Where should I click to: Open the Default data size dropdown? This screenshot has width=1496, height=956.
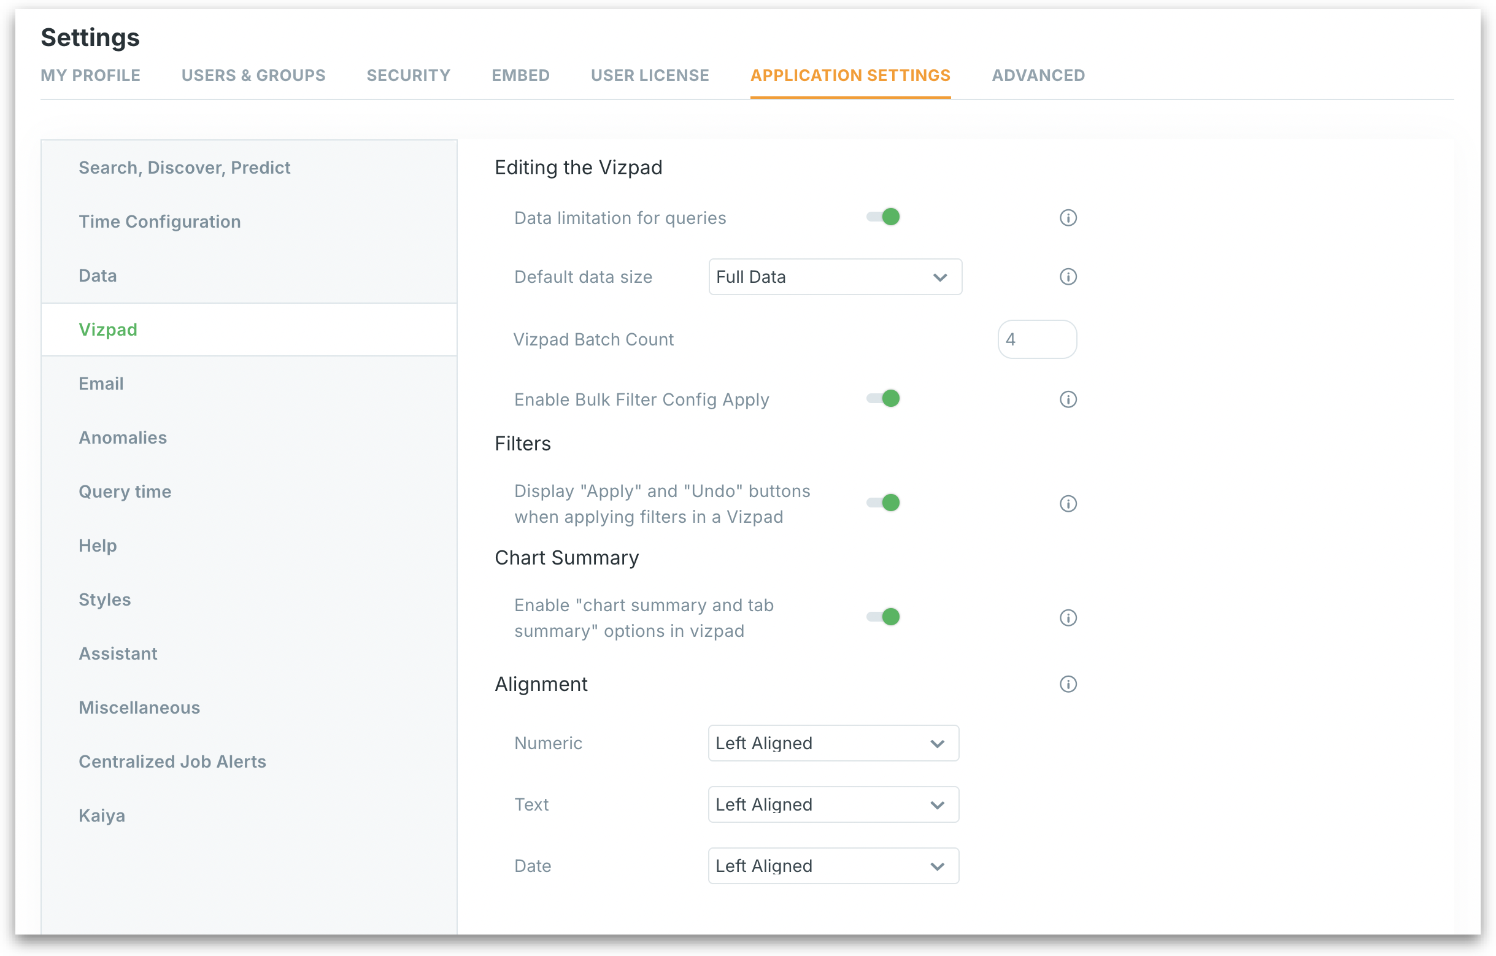point(835,277)
